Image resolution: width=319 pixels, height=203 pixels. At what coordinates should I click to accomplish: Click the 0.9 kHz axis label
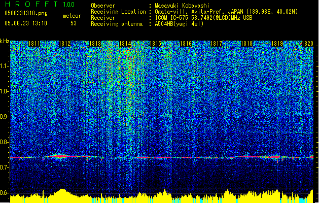coord(5,117)
